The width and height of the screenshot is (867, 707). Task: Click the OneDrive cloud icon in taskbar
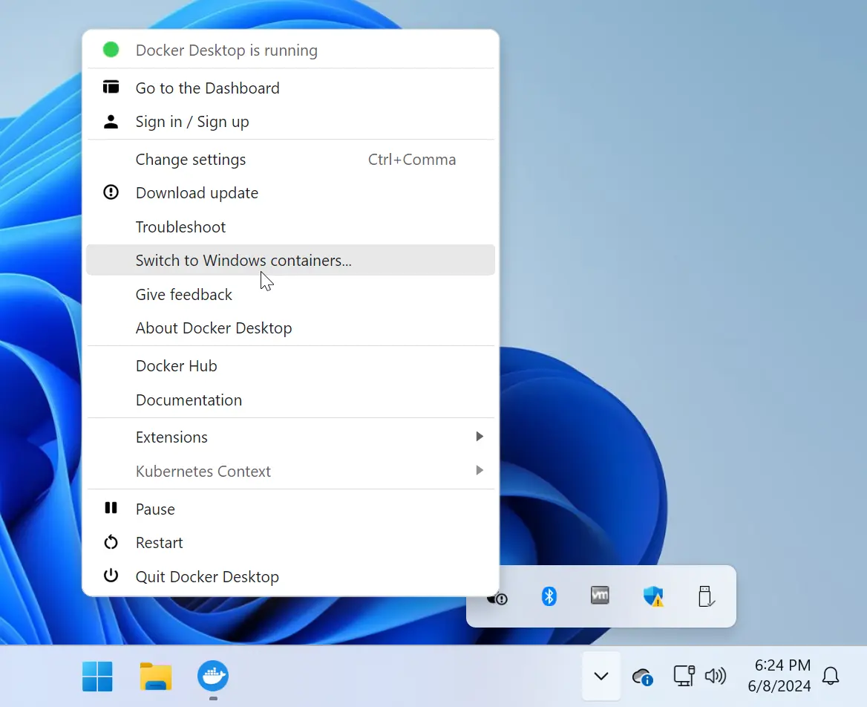pyautogui.click(x=642, y=677)
